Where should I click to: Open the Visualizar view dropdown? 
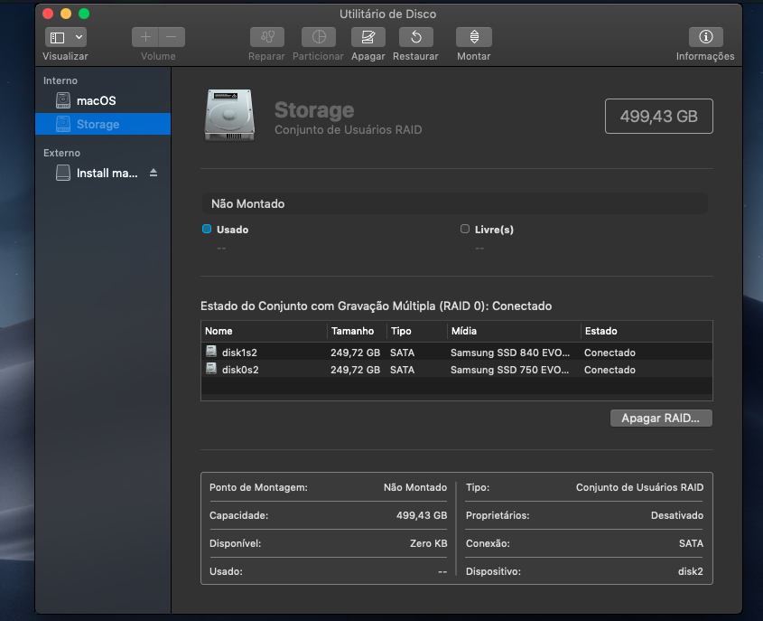(66, 37)
